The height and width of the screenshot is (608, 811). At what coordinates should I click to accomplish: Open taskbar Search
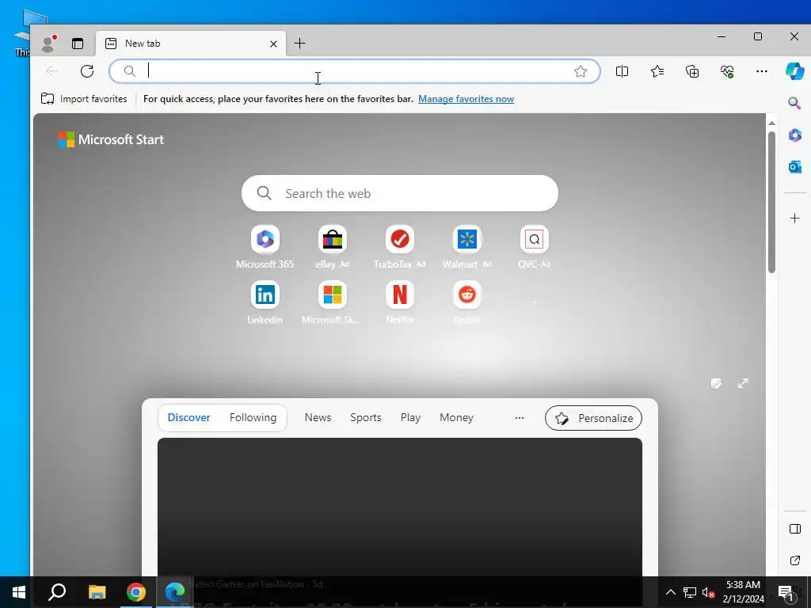(x=57, y=592)
